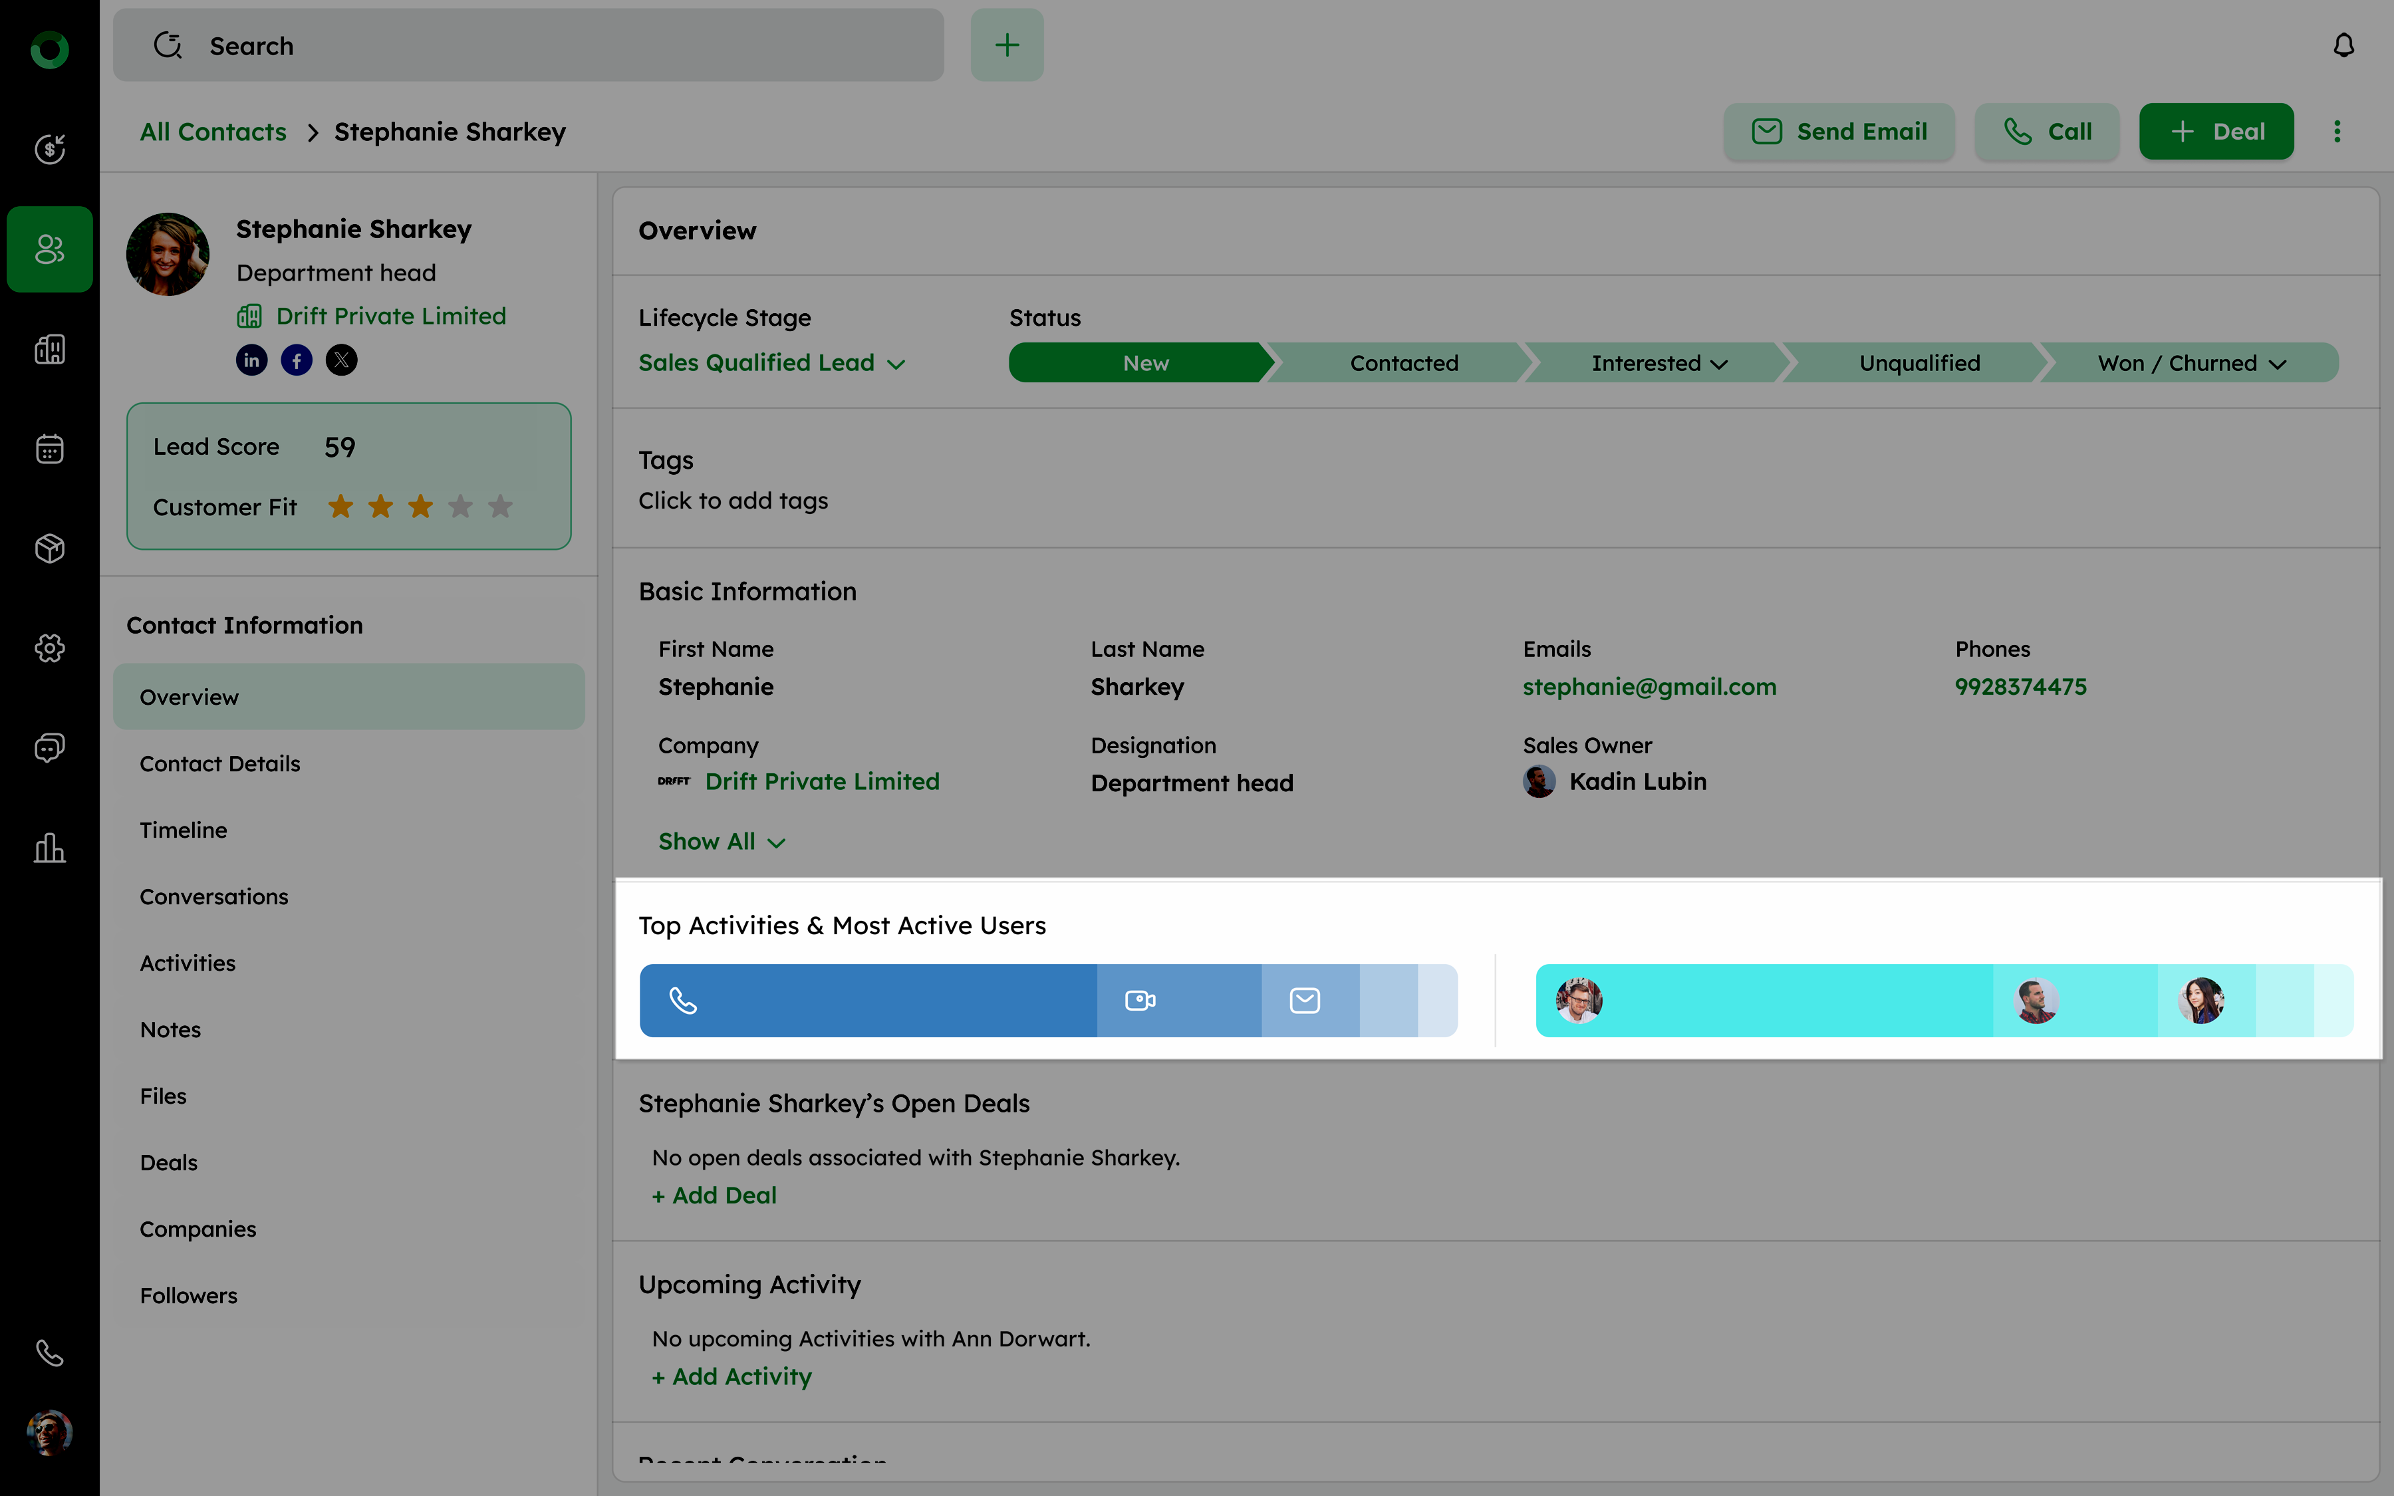Click the LinkedIn profile icon
This screenshot has width=2394, height=1496.
pos(251,360)
